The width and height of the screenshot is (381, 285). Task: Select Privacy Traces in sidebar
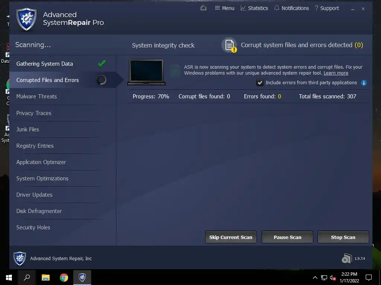point(34,113)
